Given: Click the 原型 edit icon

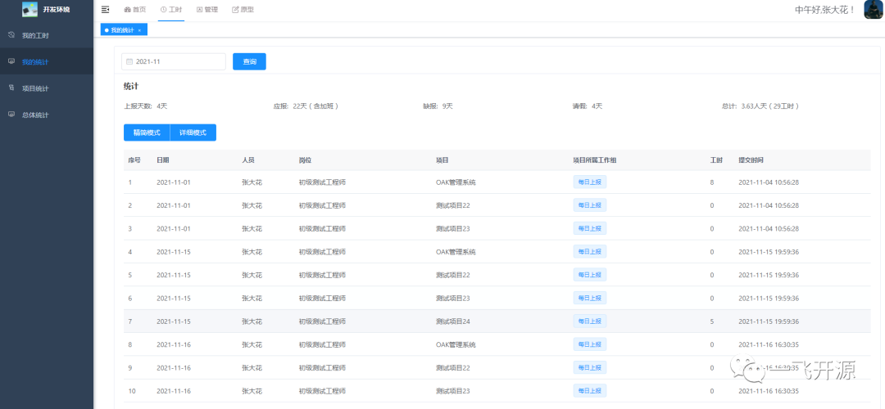Looking at the screenshot, I should coord(235,10).
